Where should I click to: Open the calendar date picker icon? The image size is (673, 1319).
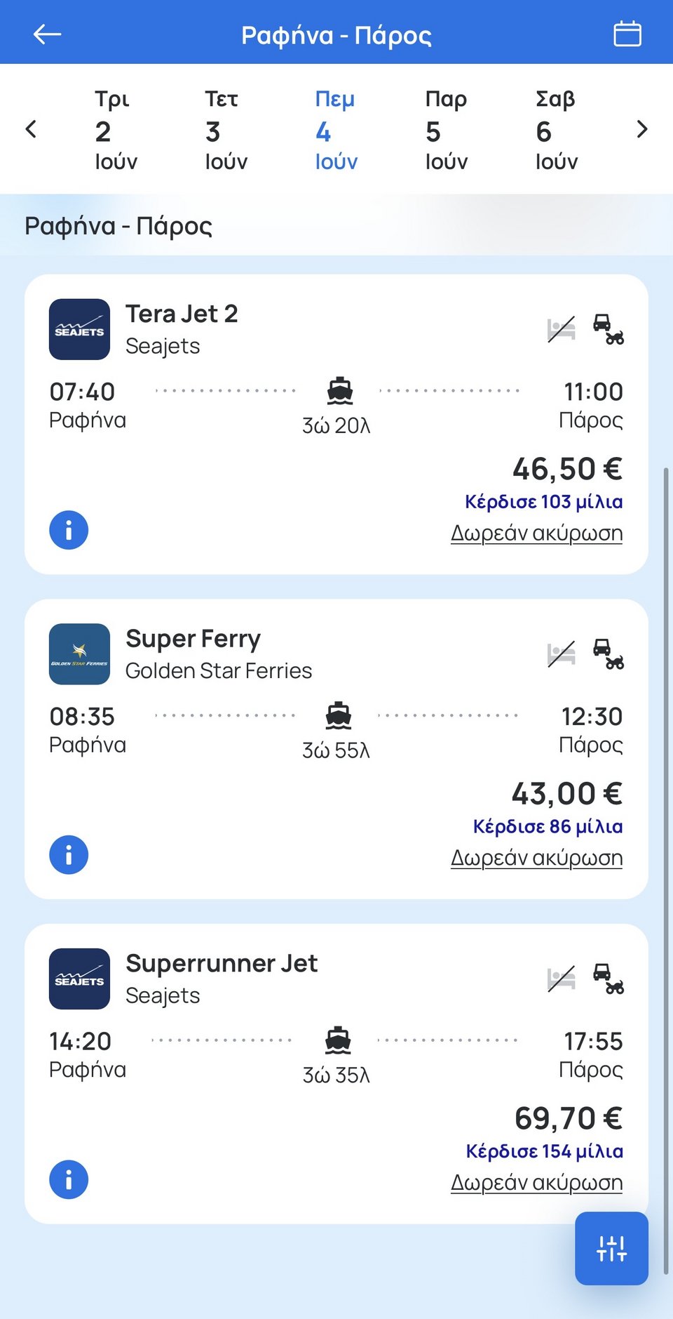(627, 34)
